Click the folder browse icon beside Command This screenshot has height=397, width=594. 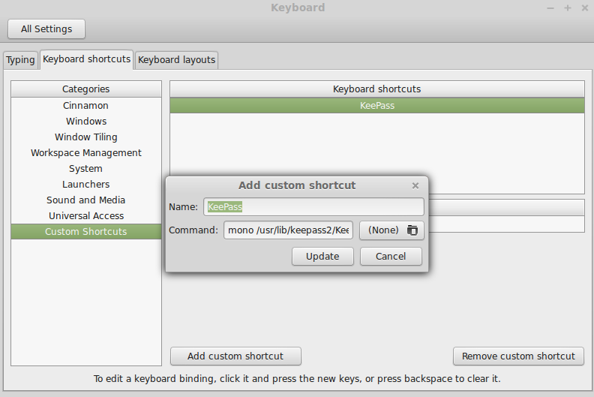412,230
